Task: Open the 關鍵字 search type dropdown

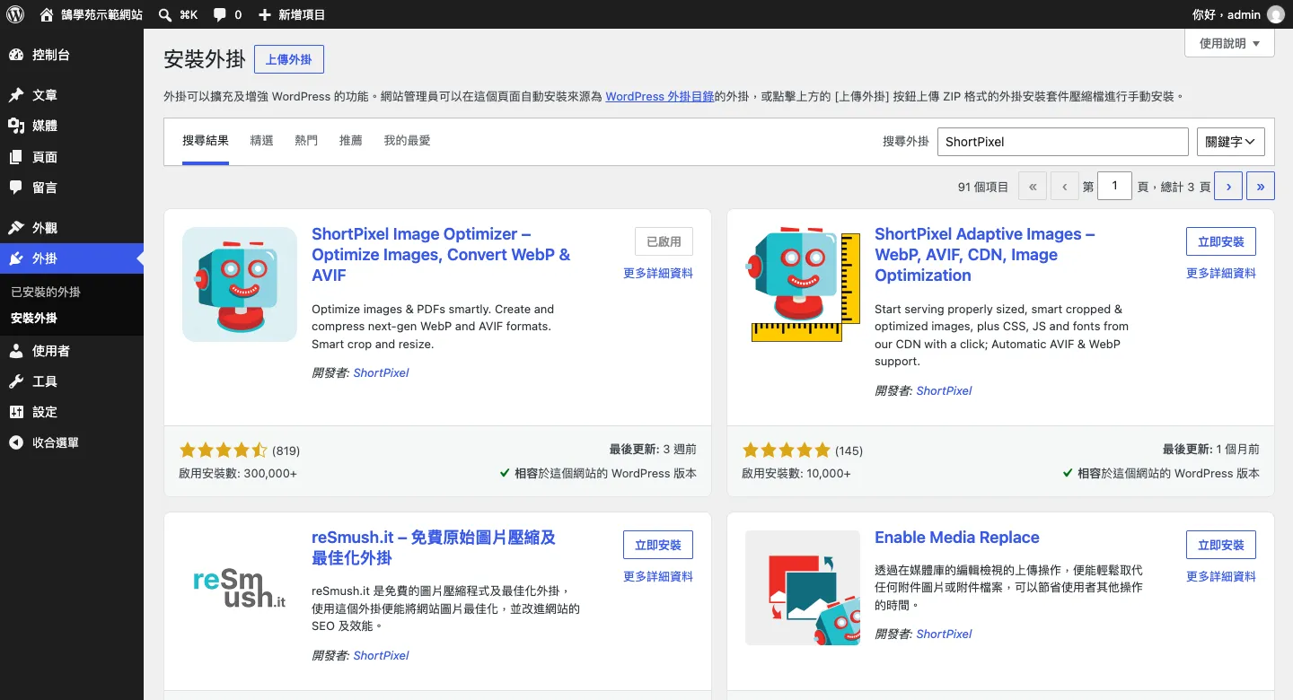Action: pyautogui.click(x=1231, y=142)
